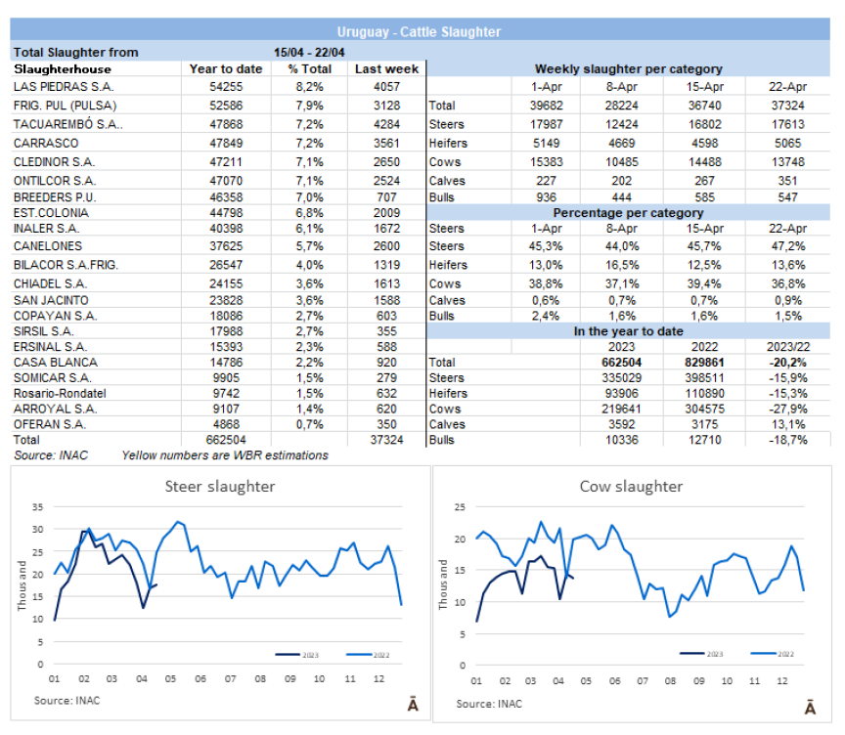
Task: Click the Cow slaughter chart title
Action: click(x=631, y=487)
